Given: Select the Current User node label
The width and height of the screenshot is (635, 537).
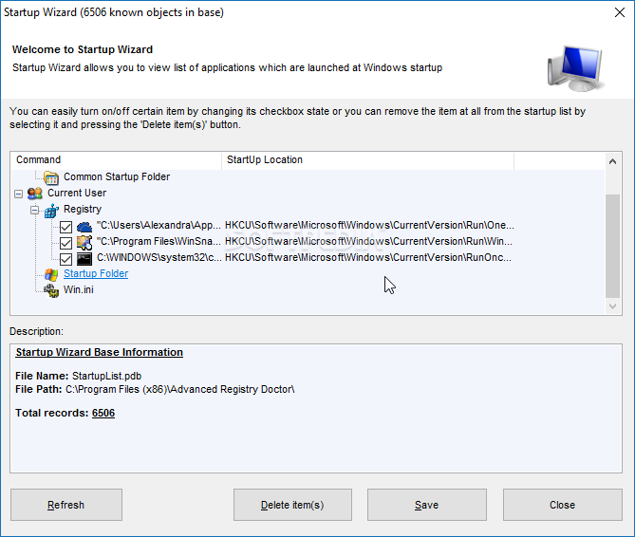Looking at the screenshot, I should click(x=77, y=193).
